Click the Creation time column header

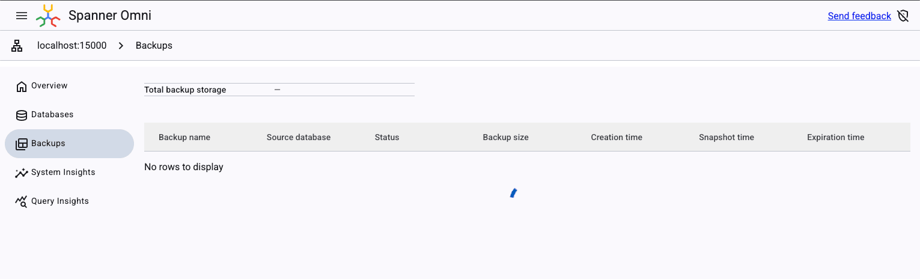click(617, 137)
